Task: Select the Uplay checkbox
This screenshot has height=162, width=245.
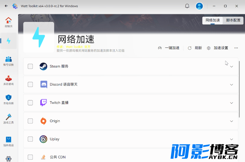Action: pyautogui.click(x=30, y=139)
